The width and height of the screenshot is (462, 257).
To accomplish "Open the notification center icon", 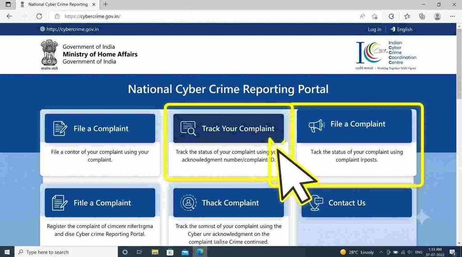I will 453,252.
